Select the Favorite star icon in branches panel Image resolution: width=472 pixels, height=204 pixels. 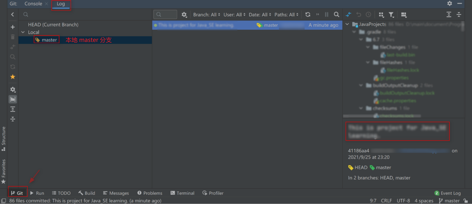click(x=12, y=77)
